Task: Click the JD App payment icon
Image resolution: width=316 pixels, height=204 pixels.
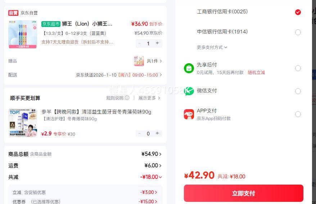Action: click(189, 114)
